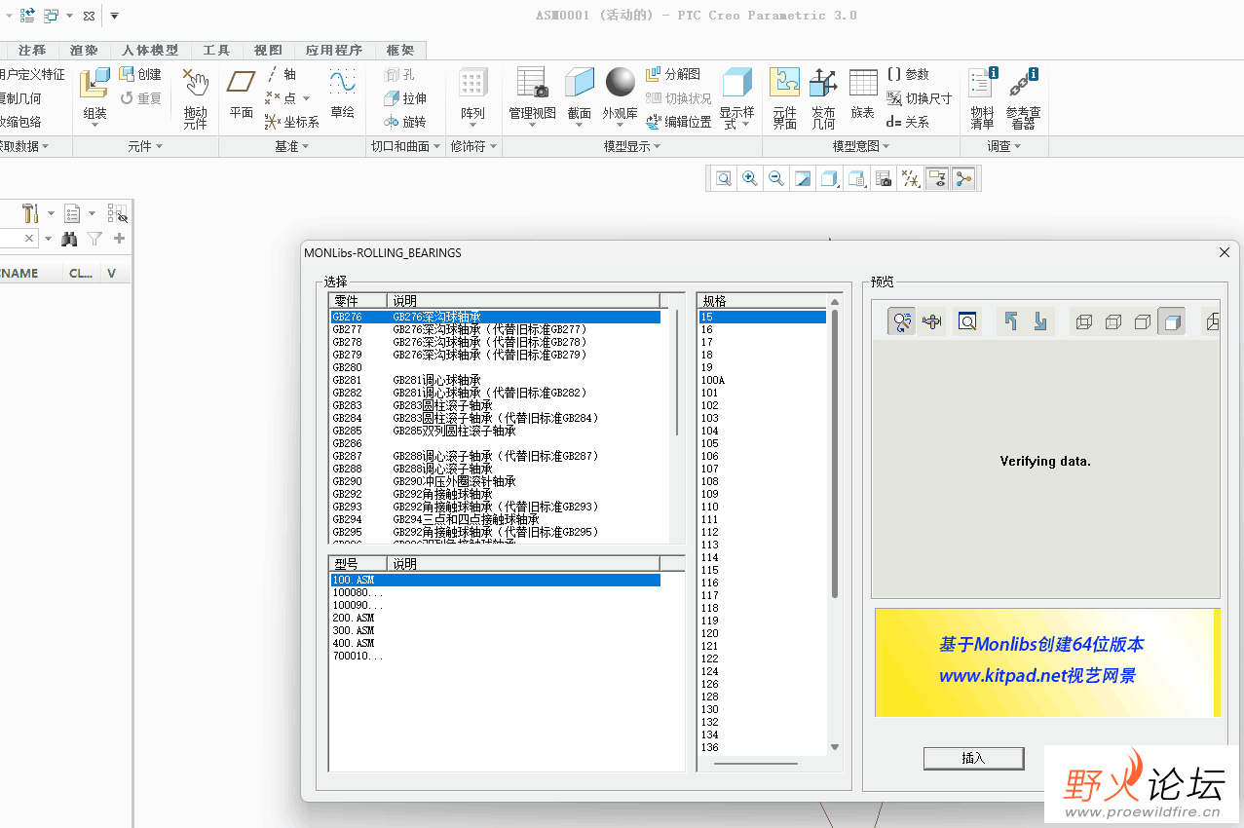This screenshot has height=828, width=1244.
Task: Open the 点 datum point dropdown arrow
Action: click(306, 98)
